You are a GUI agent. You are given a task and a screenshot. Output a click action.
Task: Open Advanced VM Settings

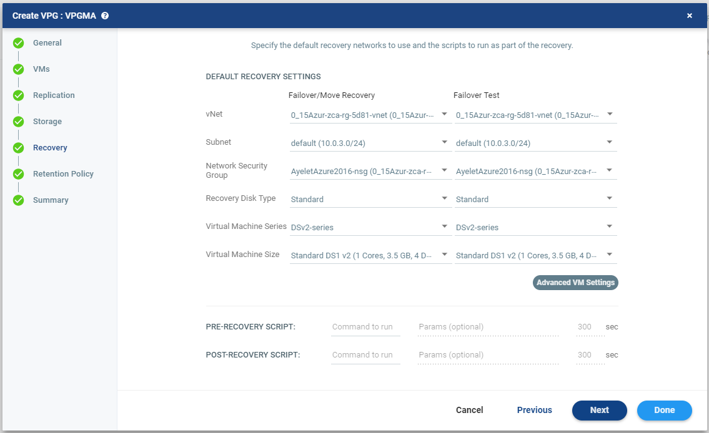click(x=575, y=283)
